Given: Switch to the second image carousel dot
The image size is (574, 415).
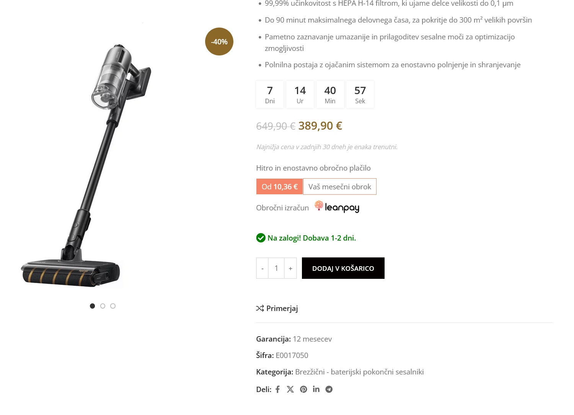Looking at the screenshot, I should [103, 306].
